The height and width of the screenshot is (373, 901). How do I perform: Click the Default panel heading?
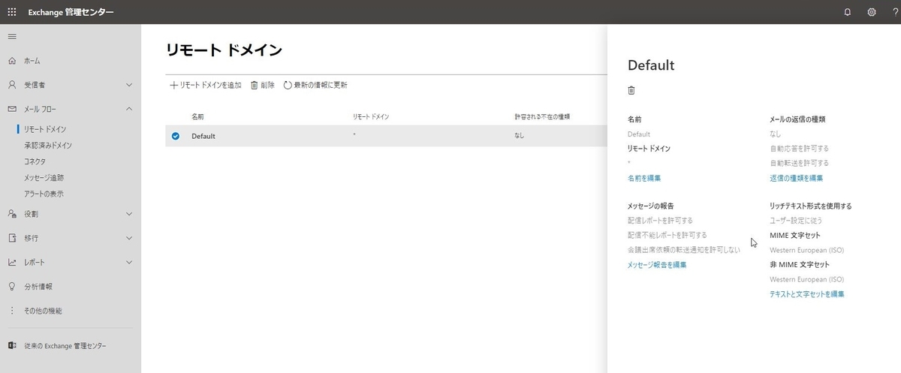(651, 65)
